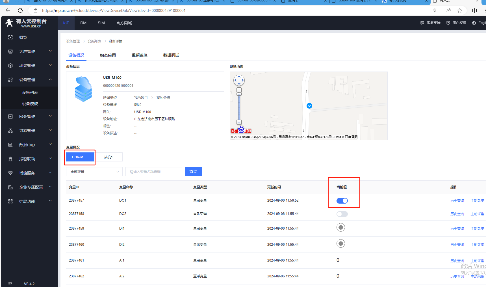Open the SIM top navigation item
This screenshot has height=287, width=486.
point(101,23)
